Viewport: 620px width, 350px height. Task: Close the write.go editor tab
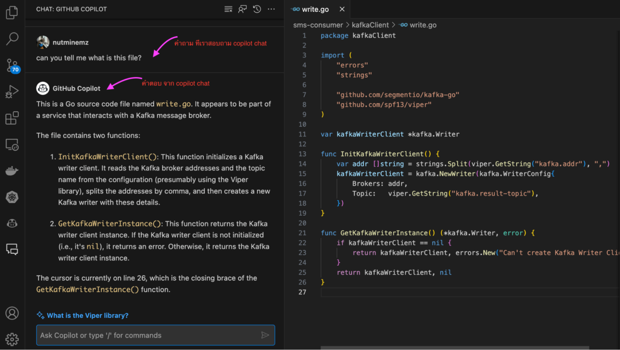pos(342,9)
